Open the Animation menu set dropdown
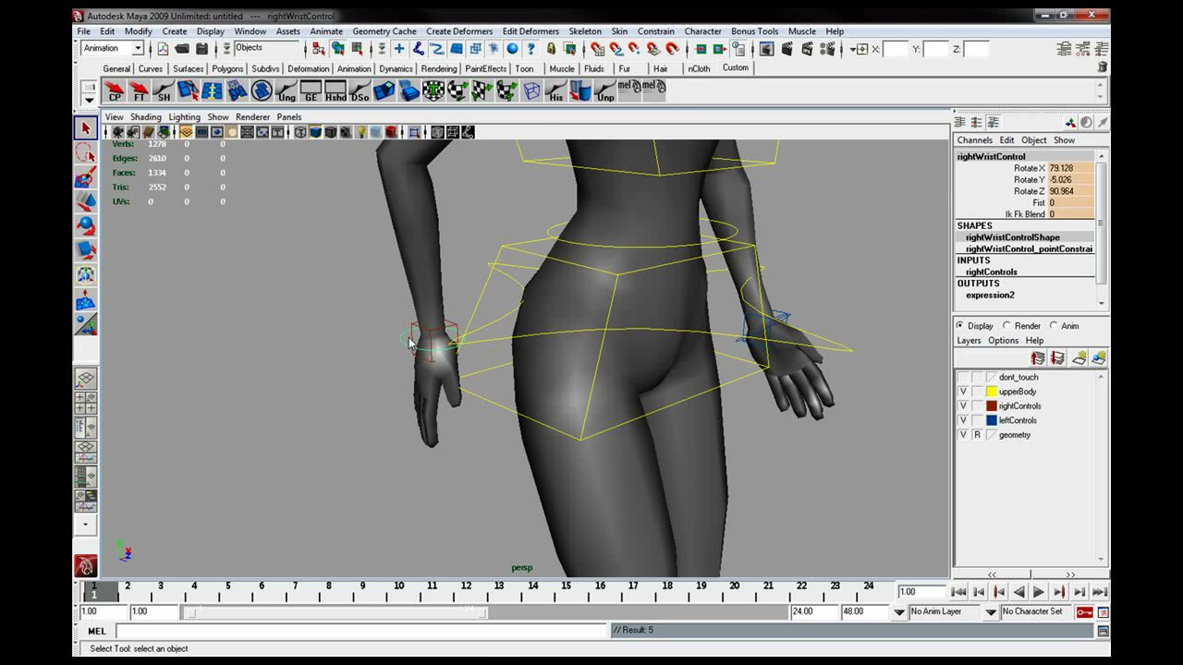 [x=112, y=48]
